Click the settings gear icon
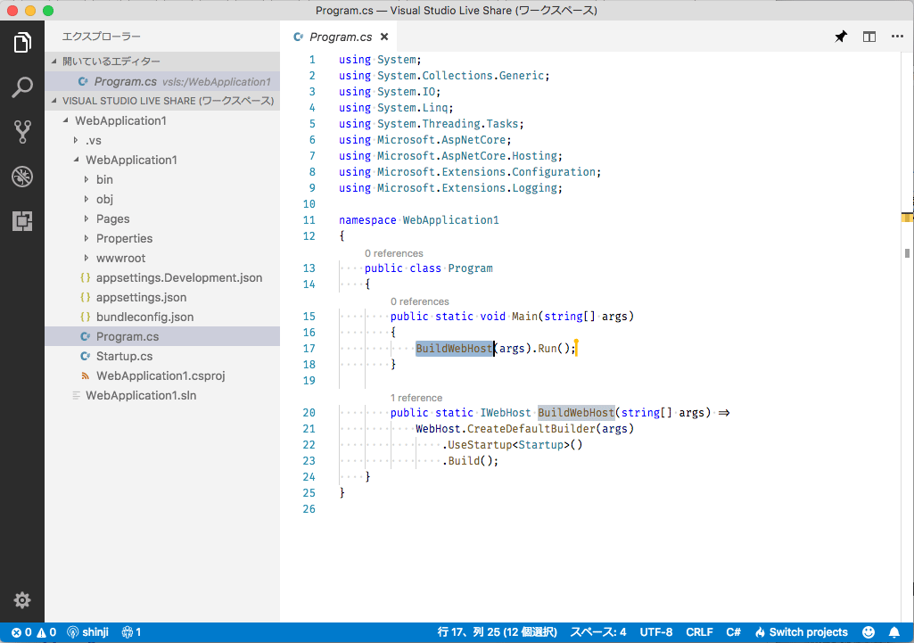This screenshot has height=643, width=914. pos(22,600)
